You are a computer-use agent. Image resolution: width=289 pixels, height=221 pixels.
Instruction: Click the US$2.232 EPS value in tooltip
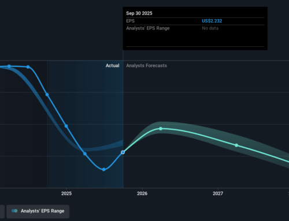(212, 21)
